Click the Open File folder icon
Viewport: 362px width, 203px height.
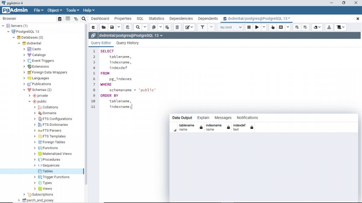pos(104,27)
